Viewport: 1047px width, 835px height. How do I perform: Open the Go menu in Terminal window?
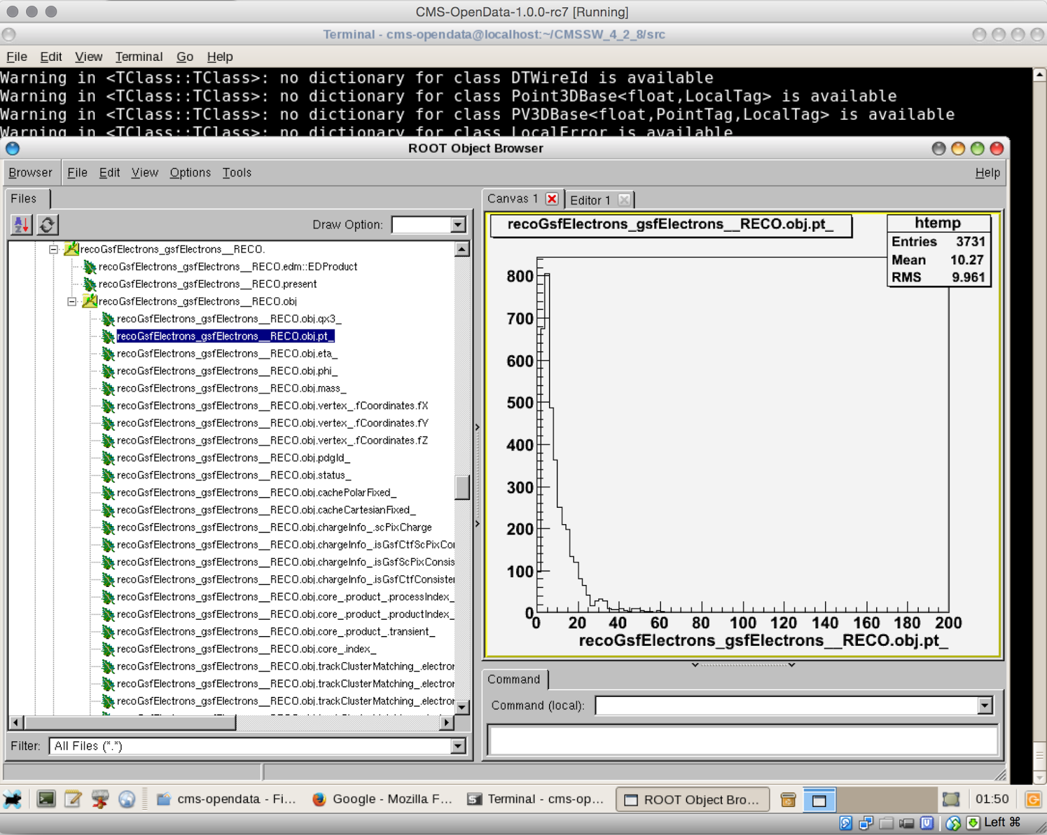[x=185, y=57]
